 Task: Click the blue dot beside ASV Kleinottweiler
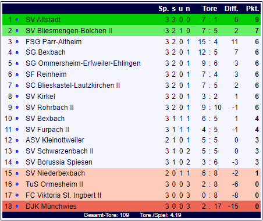coord(17,140)
